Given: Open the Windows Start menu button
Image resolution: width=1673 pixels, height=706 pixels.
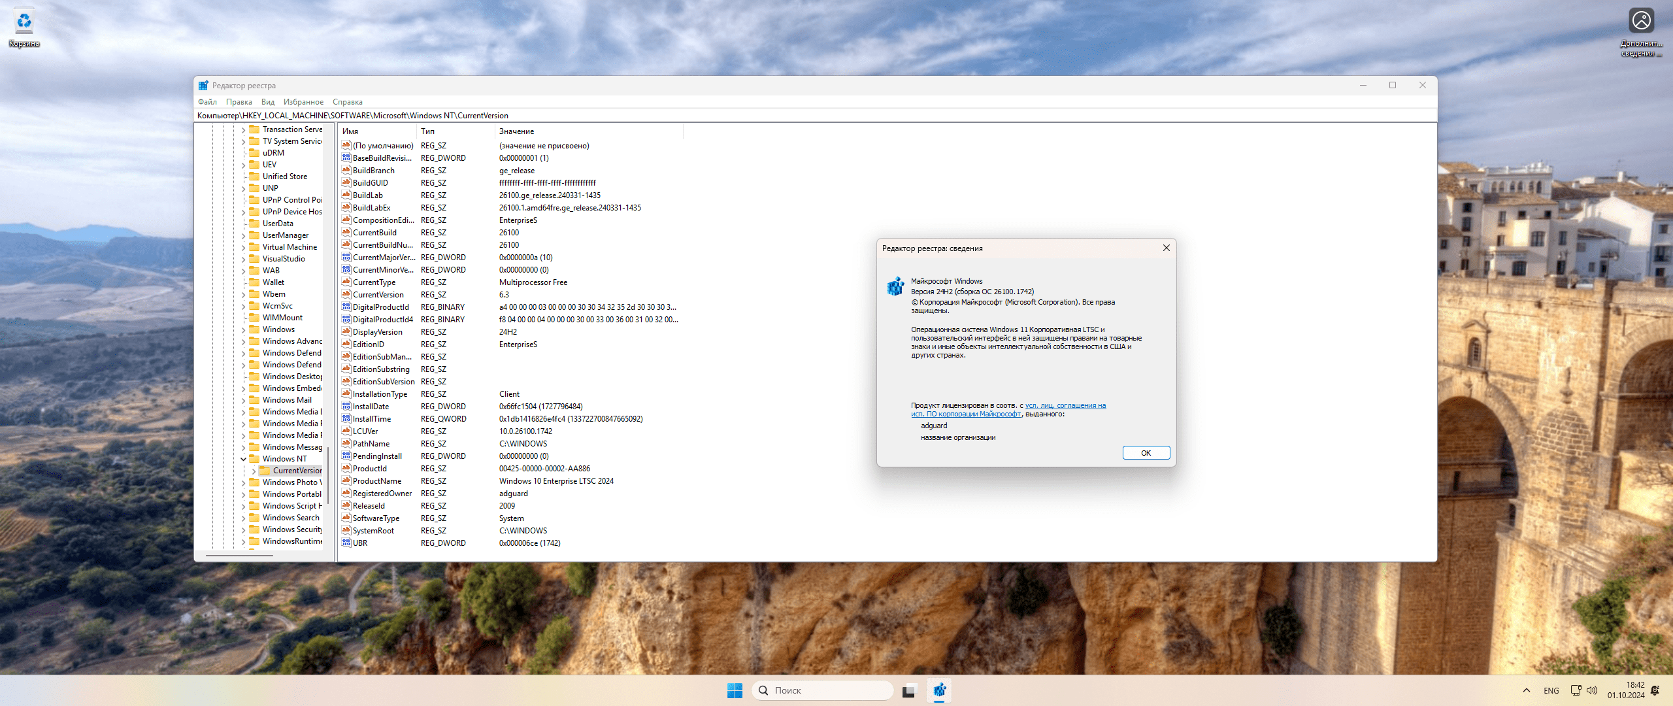Looking at the screenshot, I should [x=735, y=690].
